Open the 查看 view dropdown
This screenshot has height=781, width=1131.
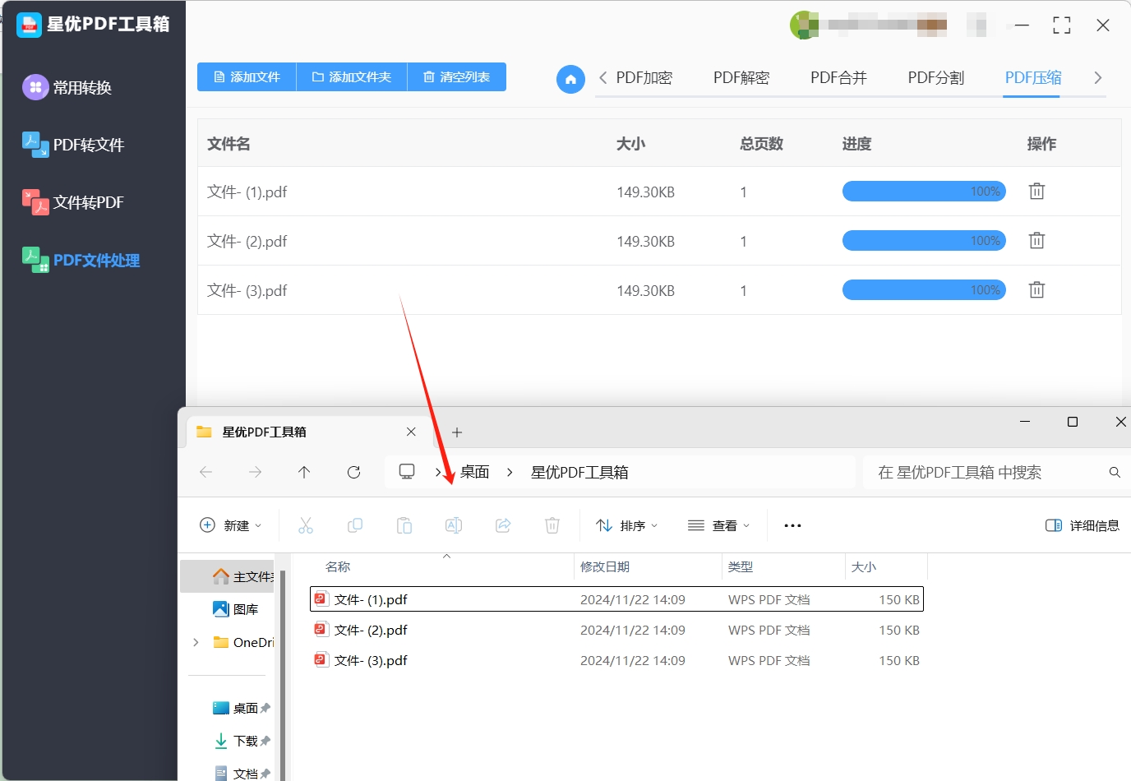click(x=719, y=525)
